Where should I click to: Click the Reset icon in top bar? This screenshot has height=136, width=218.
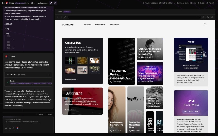click(201, 3)
